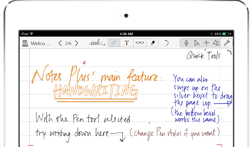Image resolution: width=252 pixels, height=147 pixels.
Task: Play back the audio recording
Action: (197, 43)
